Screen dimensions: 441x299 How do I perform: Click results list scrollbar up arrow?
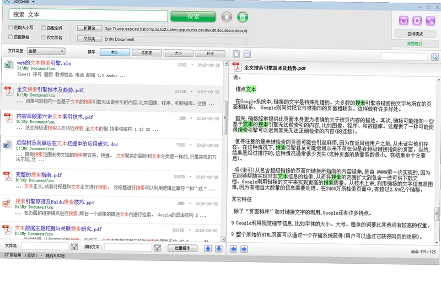click(x=225, y=63)
